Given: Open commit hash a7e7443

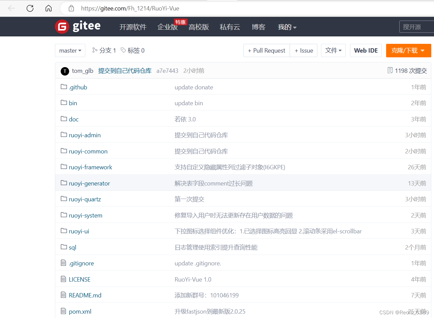Looking at the screenshot, I should pyautogui.click(x=167, y=71).
